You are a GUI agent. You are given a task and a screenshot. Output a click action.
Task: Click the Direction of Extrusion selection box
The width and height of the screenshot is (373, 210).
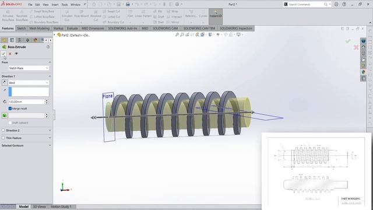[x=29, y=92]
